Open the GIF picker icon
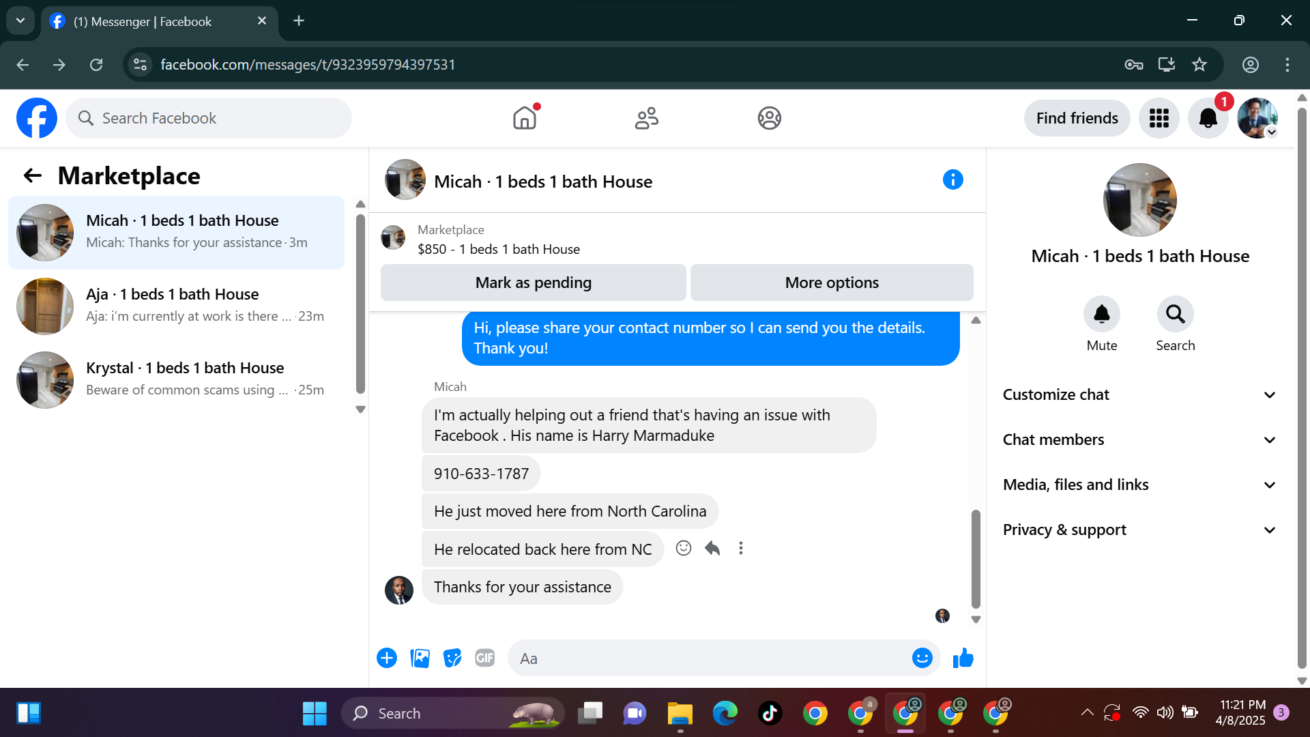 [484, 658]
